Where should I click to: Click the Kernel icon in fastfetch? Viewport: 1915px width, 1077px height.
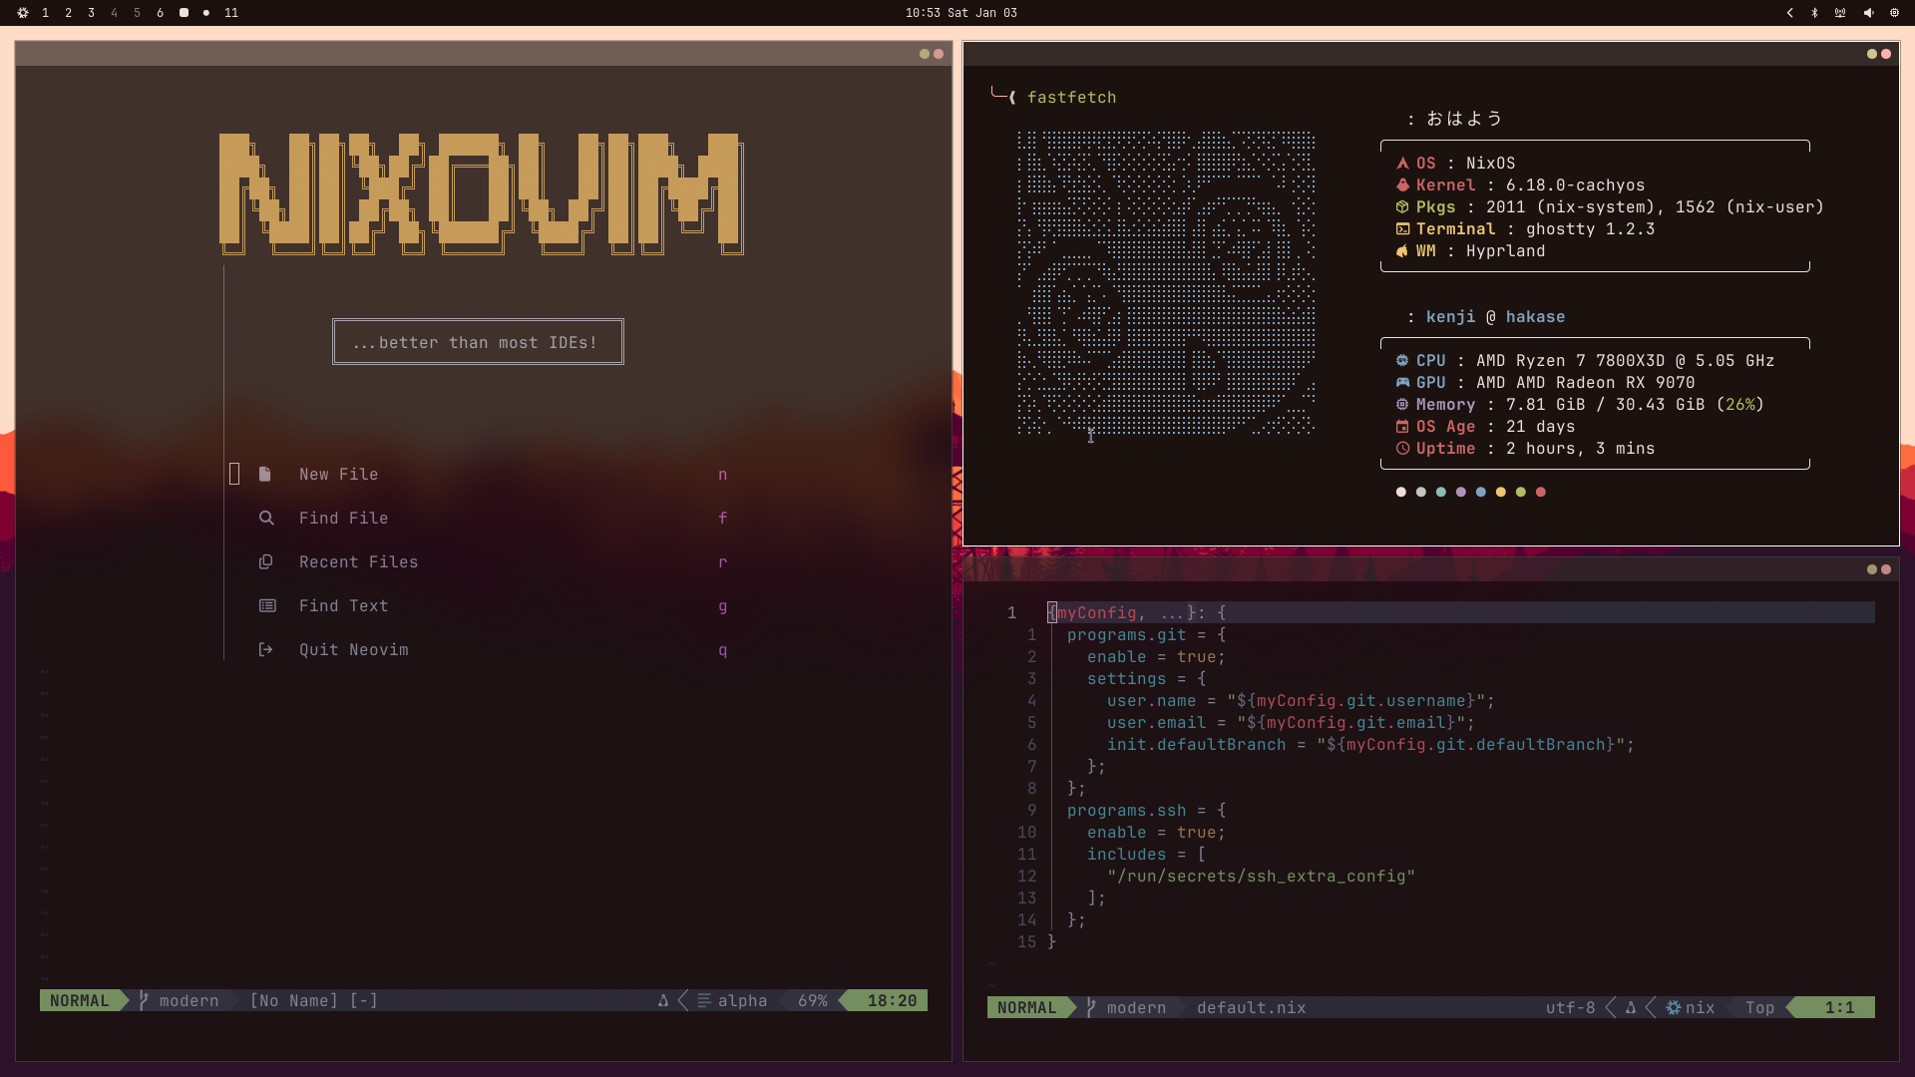point(1402,185)
